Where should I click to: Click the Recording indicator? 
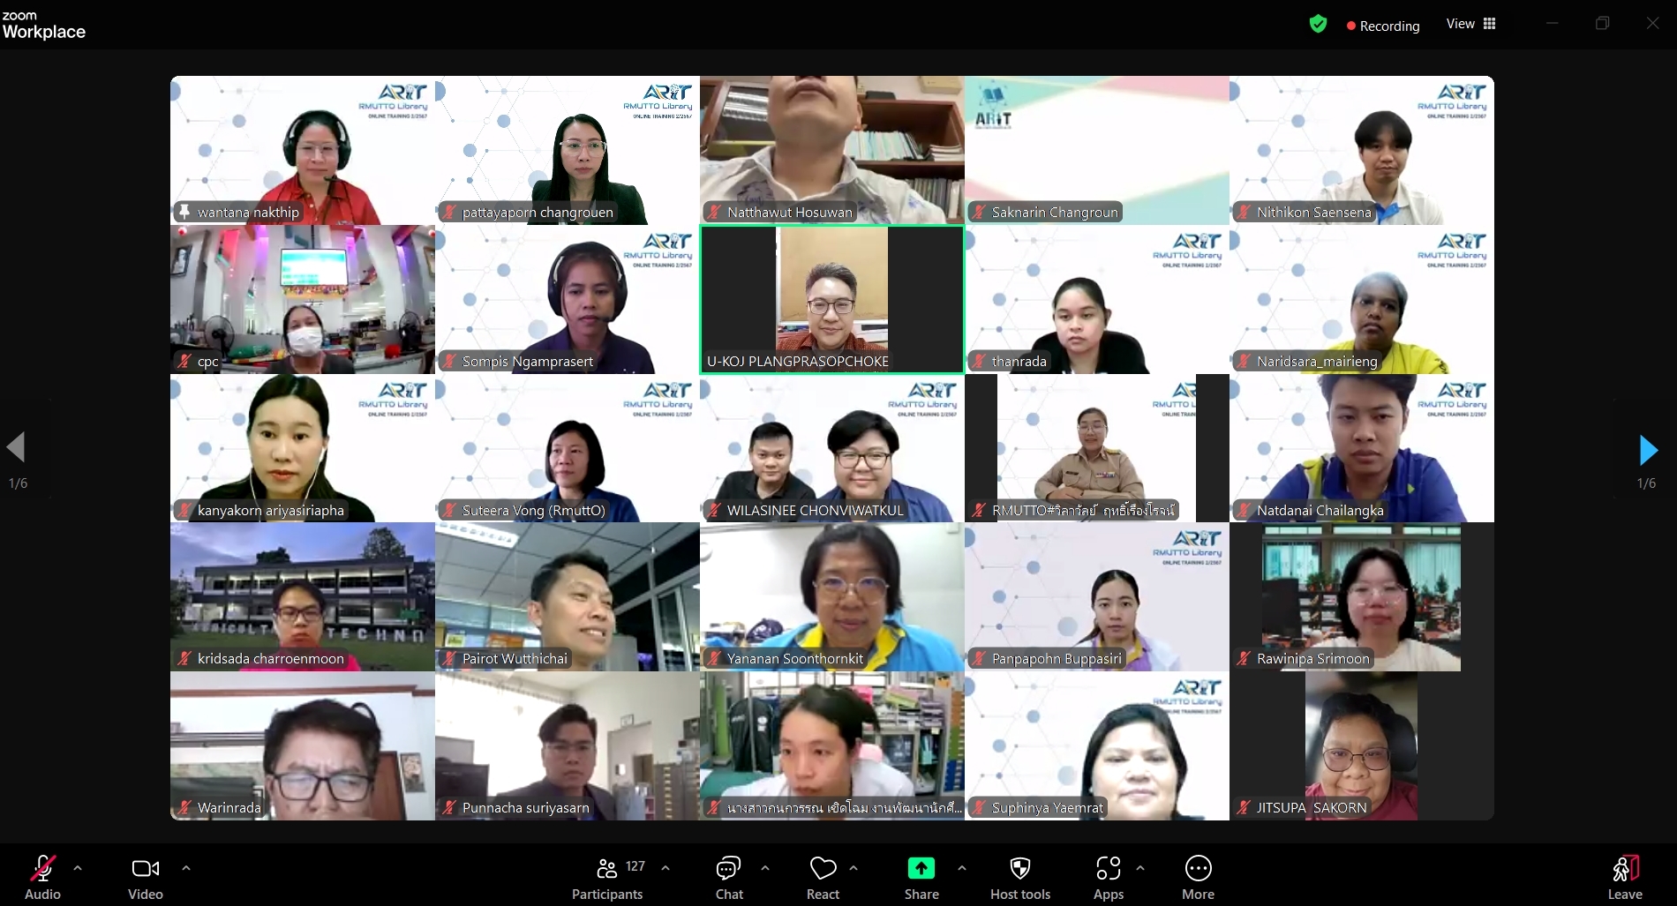tap(1383, 26)
